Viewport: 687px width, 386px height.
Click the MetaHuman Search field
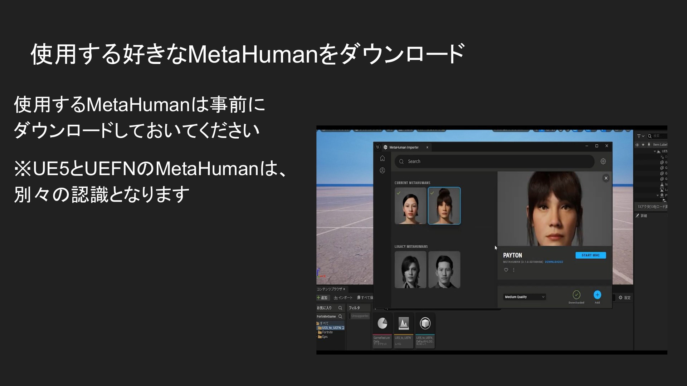pos(494,162)
